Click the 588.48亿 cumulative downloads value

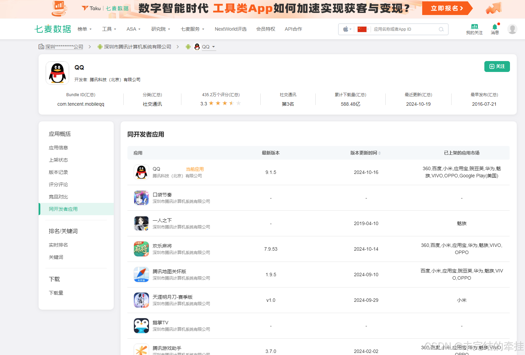[350, 104]
